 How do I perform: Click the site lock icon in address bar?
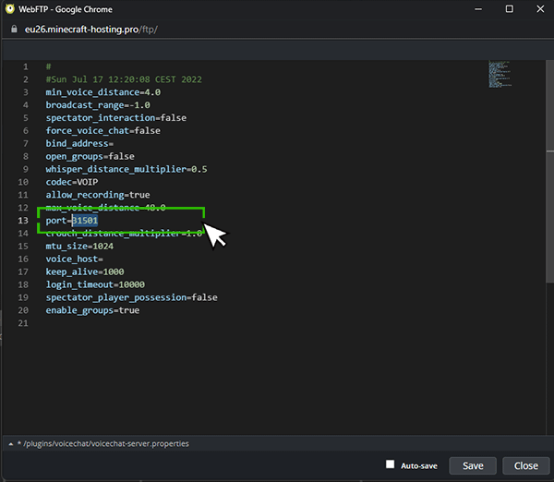point(12,30)
